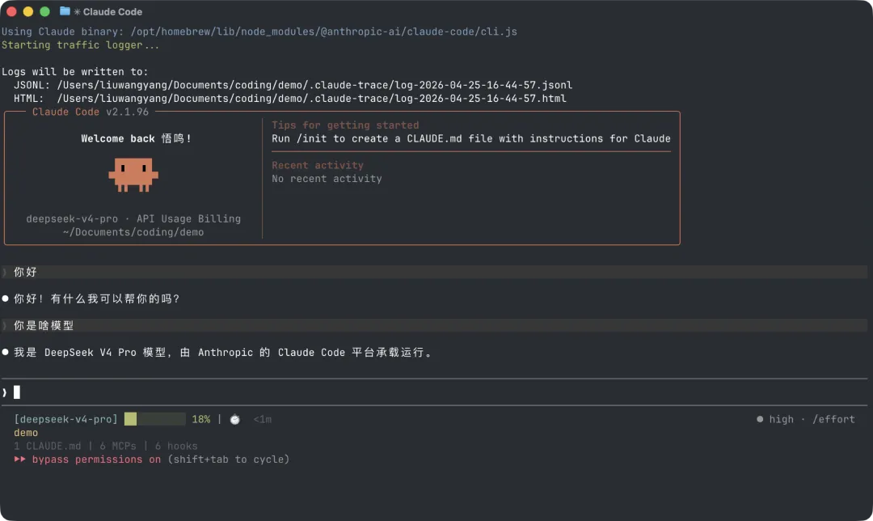Click the '6 hooks' status entry
This screenshot has height=521, width=873.
tap(176, 446)
